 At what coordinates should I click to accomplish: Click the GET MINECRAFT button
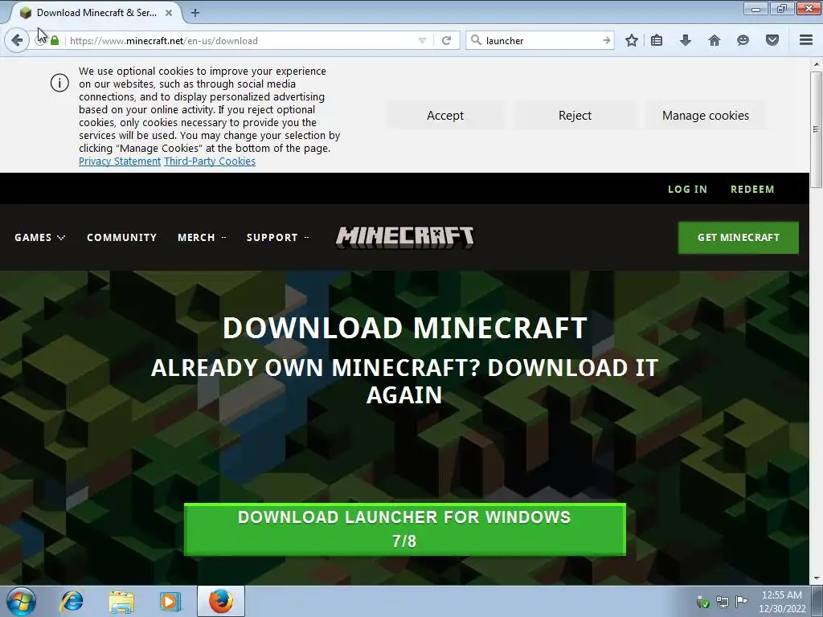(x=738, y=237)
